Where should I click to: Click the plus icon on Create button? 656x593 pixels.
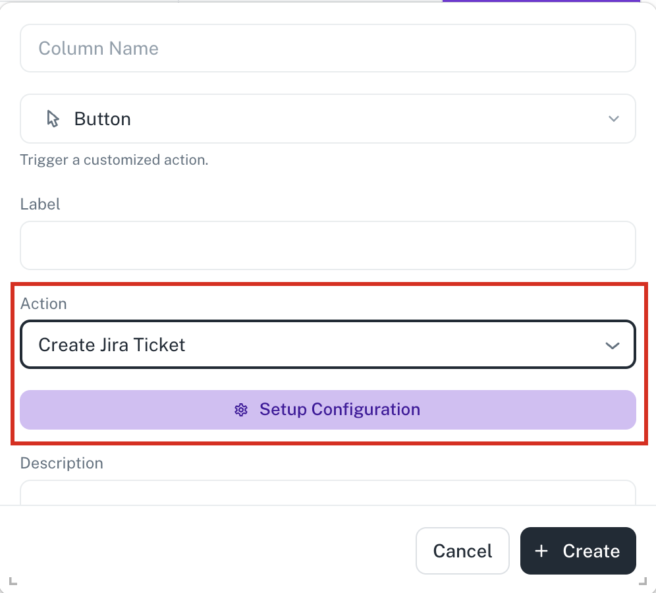(541, 551)
